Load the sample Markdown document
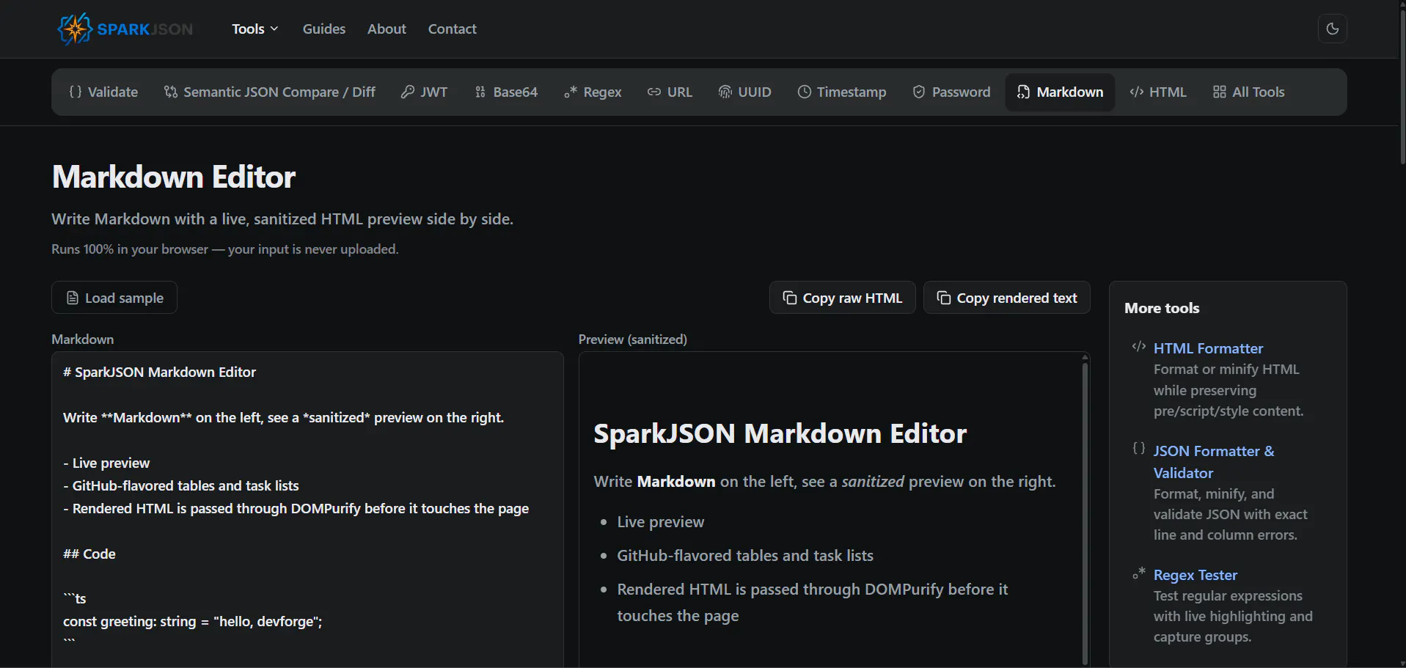The width and height of the screenshot is (1406, 668). [x=114, y=298]
